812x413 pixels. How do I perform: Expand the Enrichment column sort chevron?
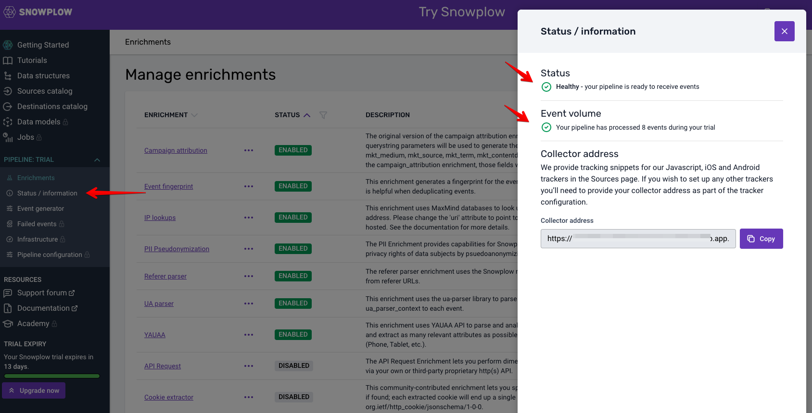point(194,115)
